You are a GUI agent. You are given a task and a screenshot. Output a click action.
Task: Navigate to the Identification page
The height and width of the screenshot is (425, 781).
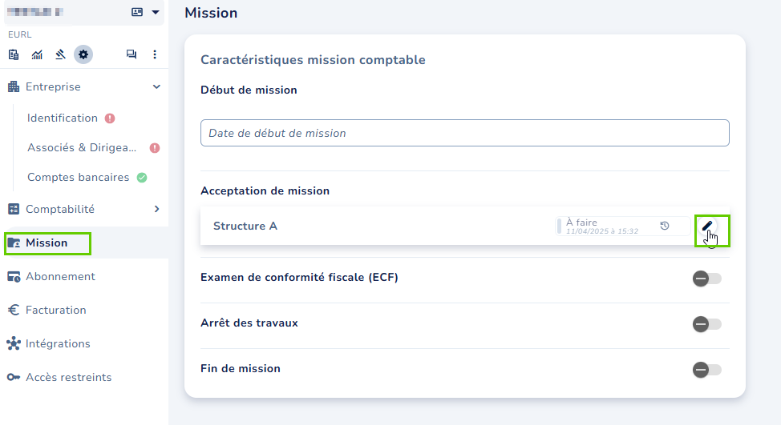63,118
